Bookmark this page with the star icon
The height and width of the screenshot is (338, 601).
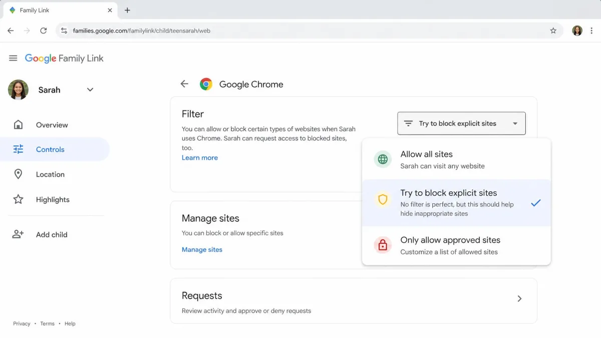point(553,31)
